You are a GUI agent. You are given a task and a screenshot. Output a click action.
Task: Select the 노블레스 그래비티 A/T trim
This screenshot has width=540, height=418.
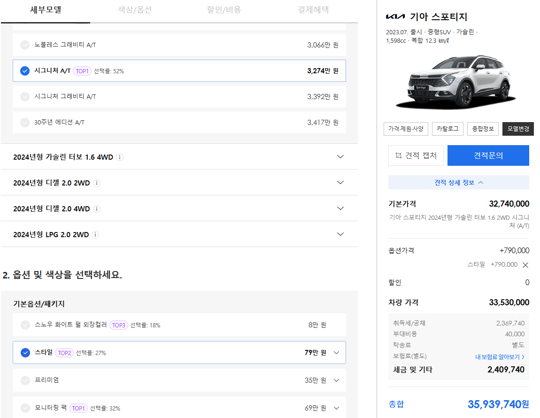pyautogui.click(x=179, y=45)
